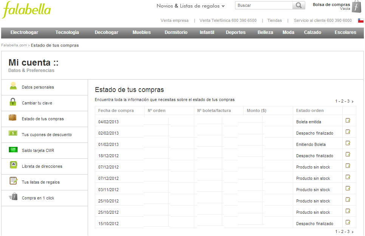Click the Buscar search field

point(264,5)
